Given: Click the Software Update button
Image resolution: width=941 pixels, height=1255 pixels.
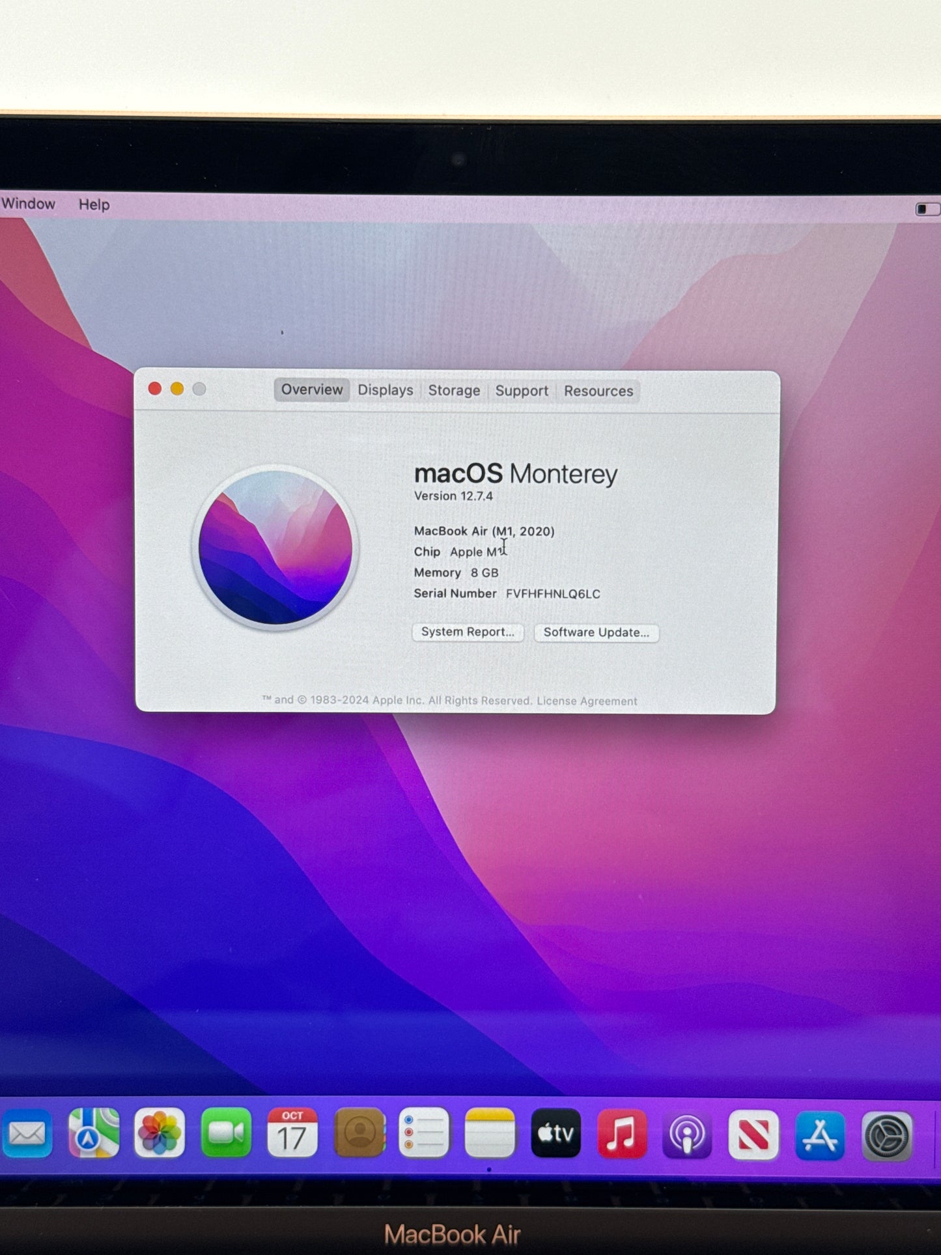Looking at the screenshot, I should tap(596, 632).
